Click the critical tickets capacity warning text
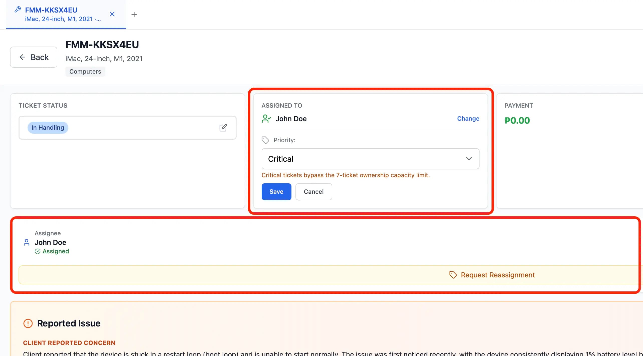 [346, 175]
